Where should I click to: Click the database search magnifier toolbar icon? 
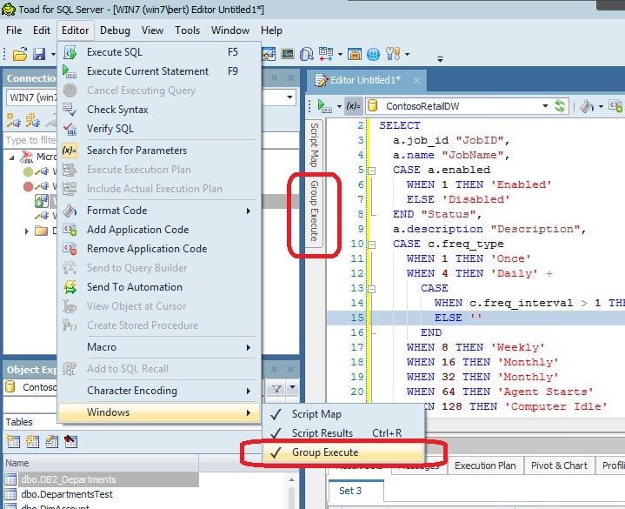pyautogui.click(x=307, y=54)
